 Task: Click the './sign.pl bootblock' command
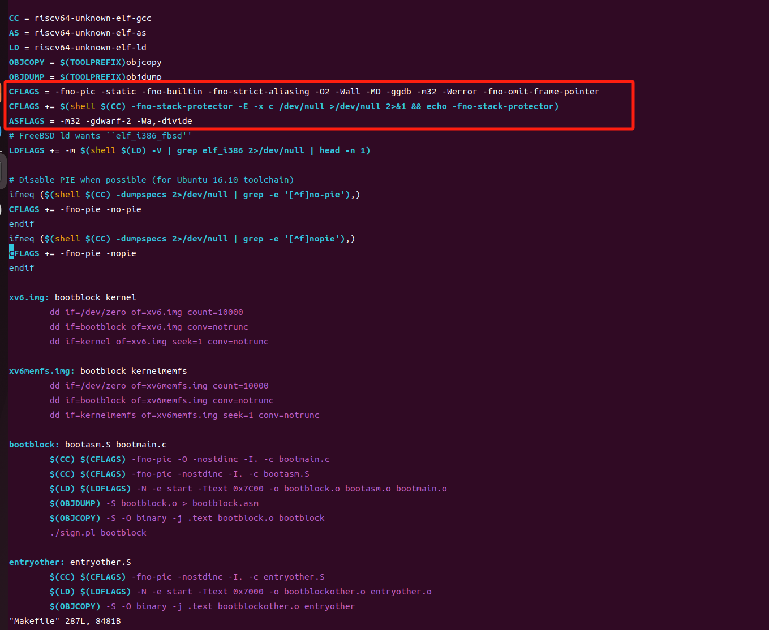(98, 533)
